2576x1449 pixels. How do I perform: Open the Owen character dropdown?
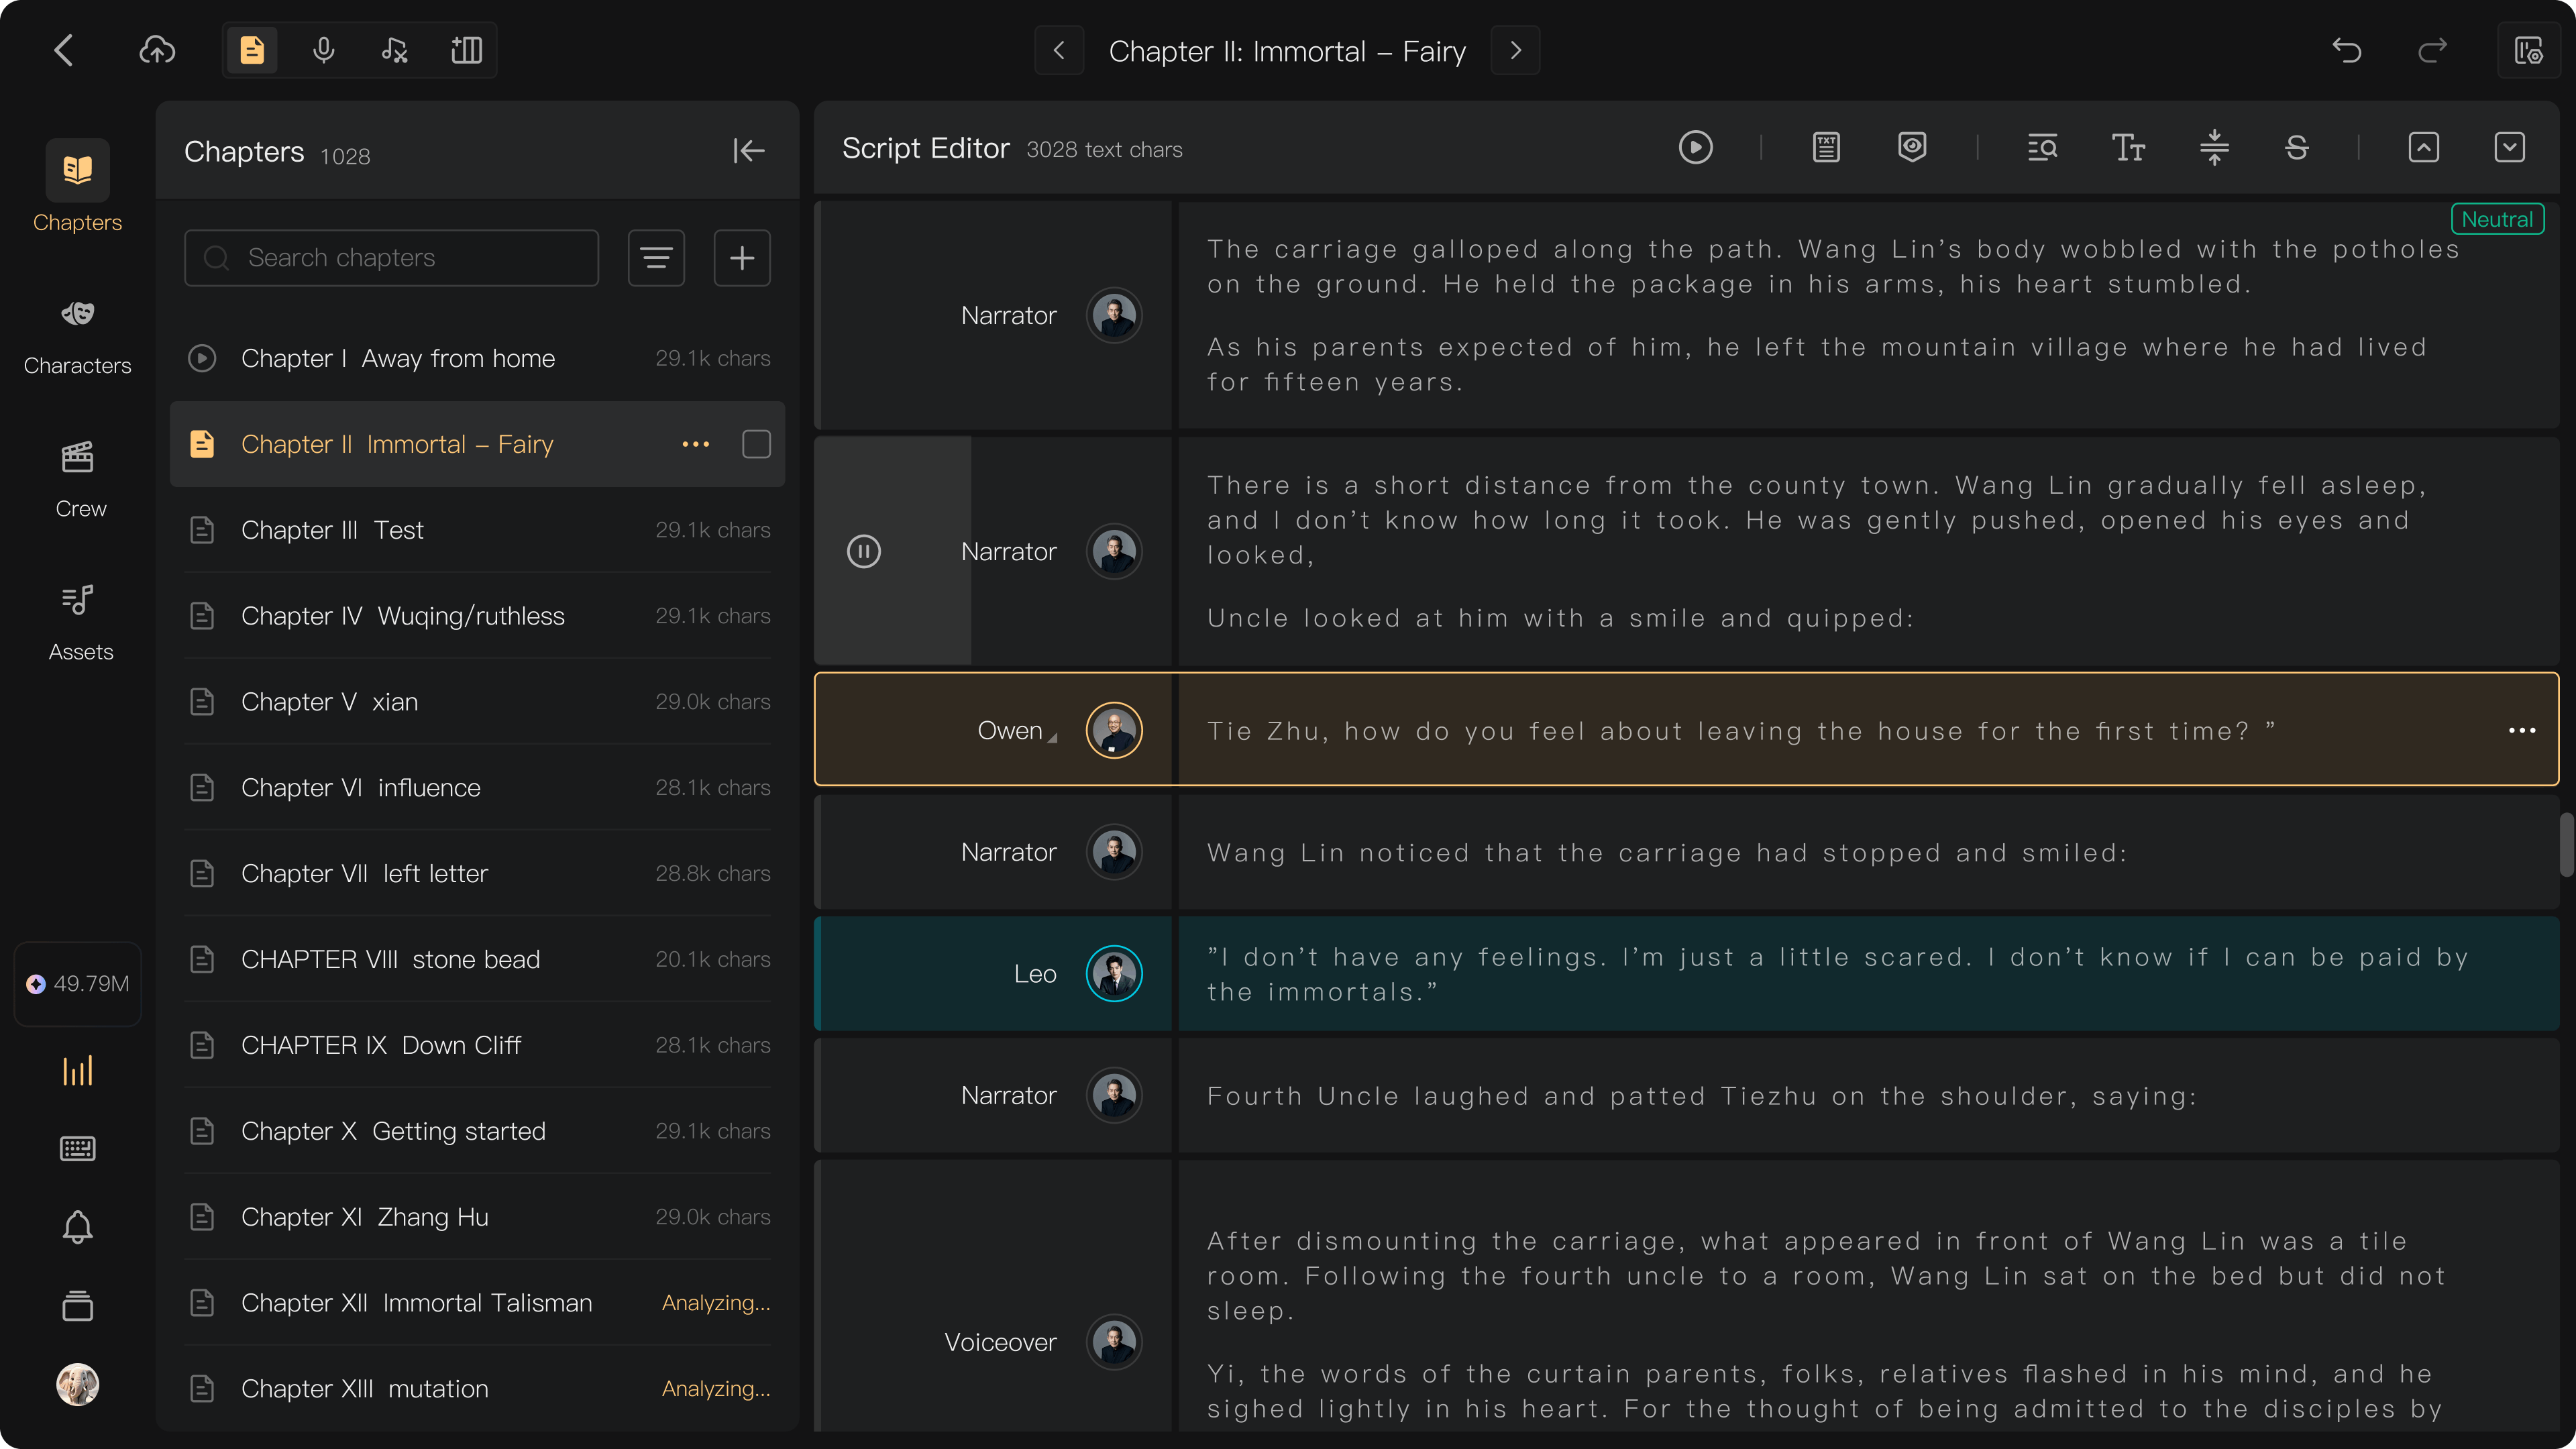coord(1017,731)
